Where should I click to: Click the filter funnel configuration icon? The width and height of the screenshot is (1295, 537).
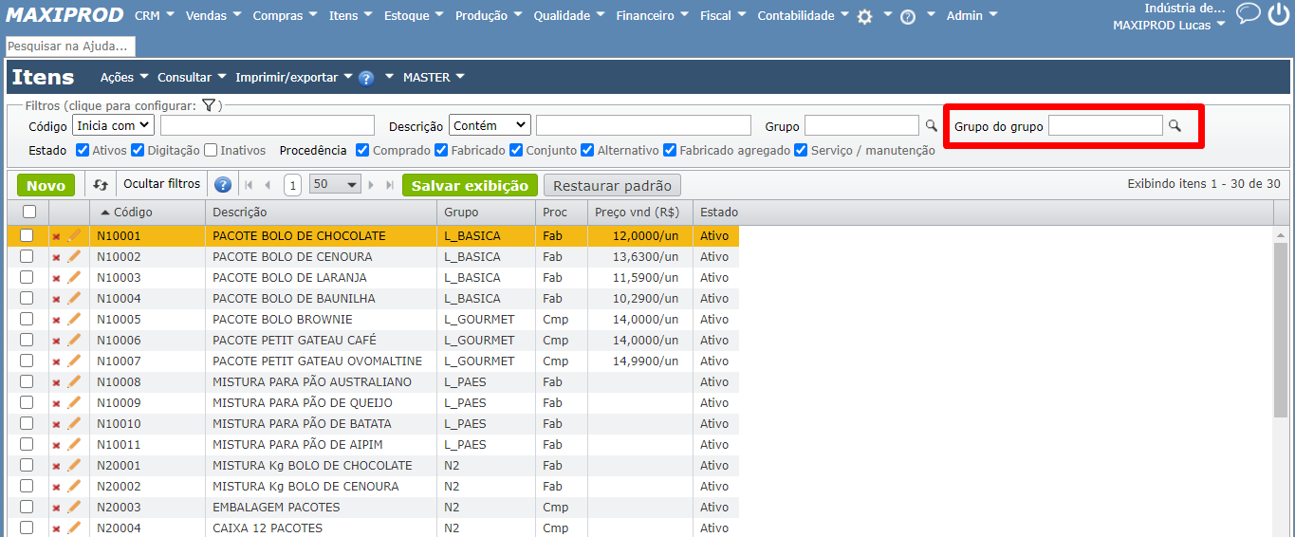tap(209, 106)
